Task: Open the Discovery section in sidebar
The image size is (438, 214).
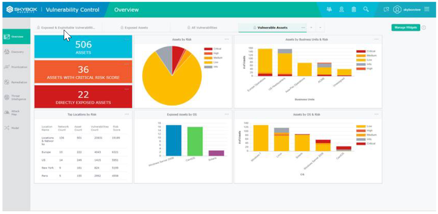Action: [14, 52]
